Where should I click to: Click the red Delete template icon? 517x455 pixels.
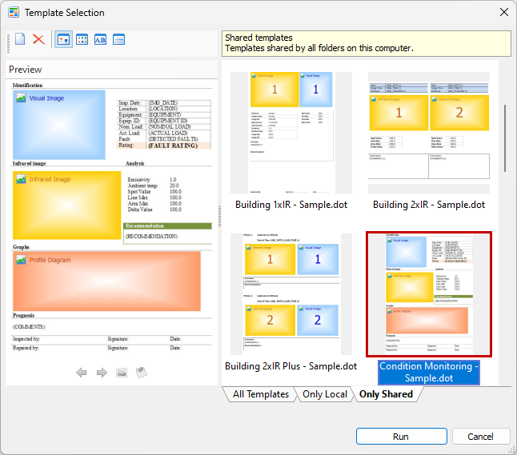(x=38, y=39)
